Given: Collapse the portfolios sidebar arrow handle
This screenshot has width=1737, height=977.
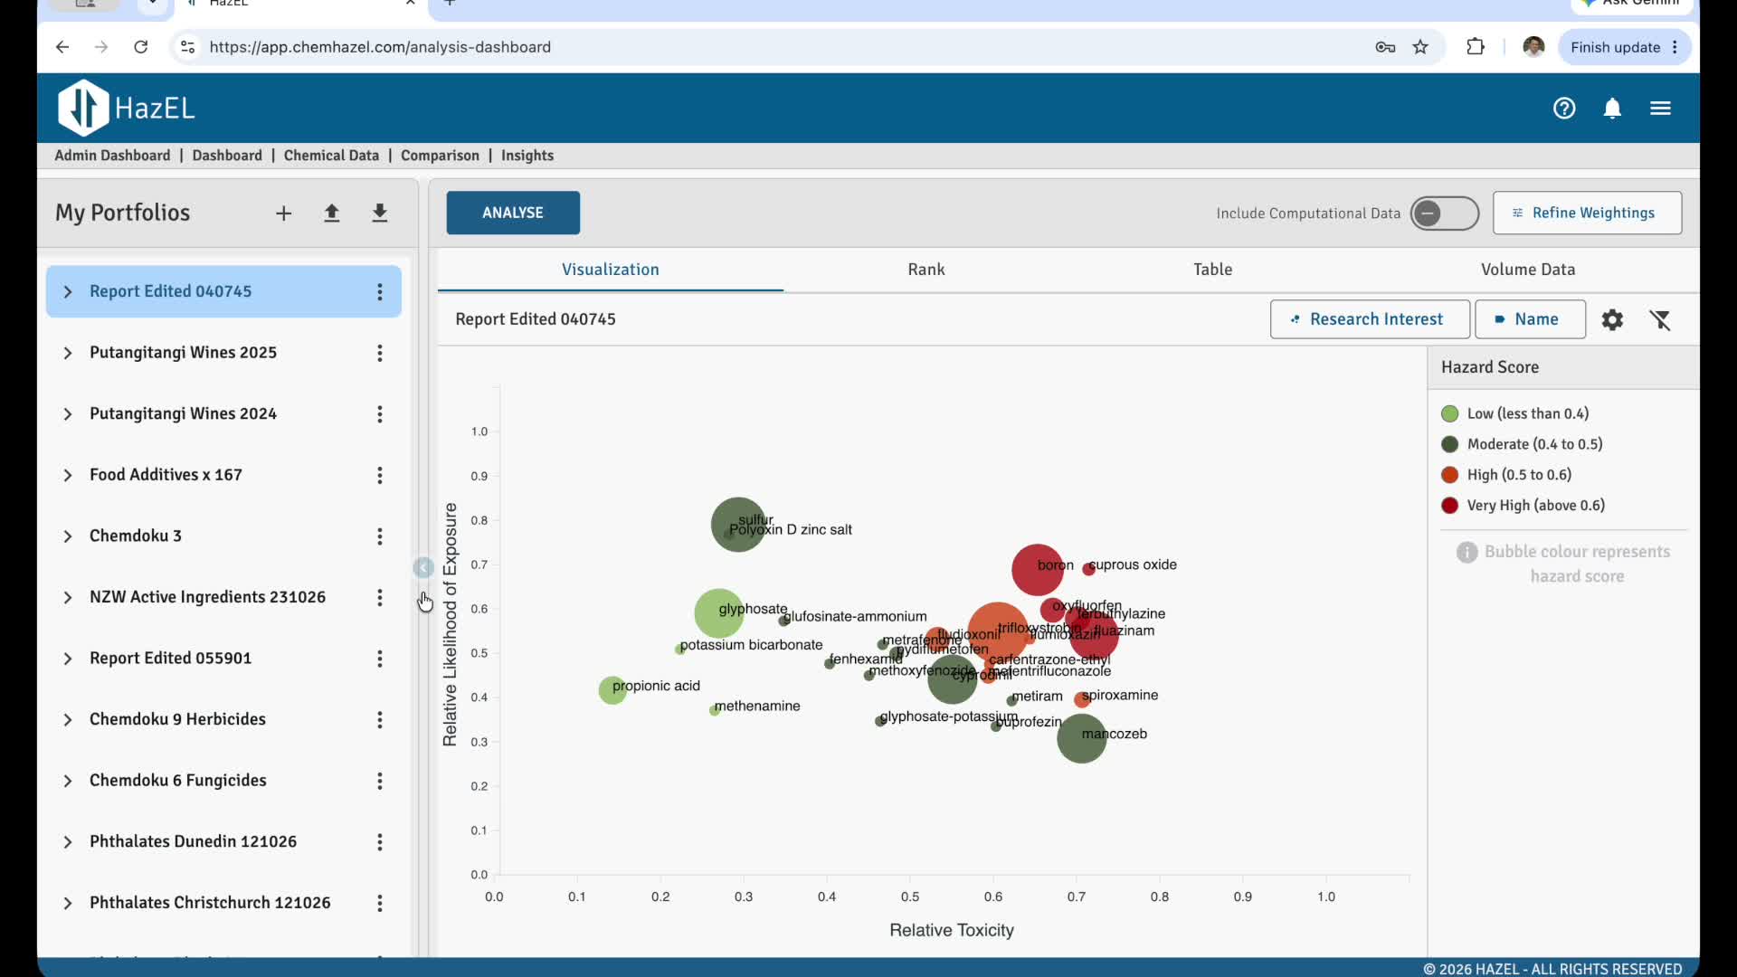Looking at the screenshot, I should [422, 568].
